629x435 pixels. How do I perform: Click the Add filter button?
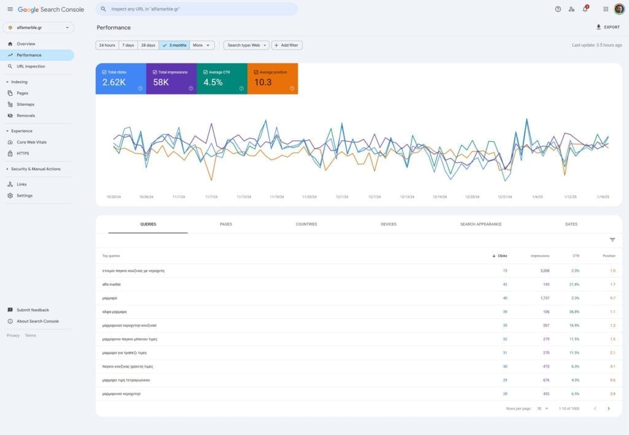pos(287,45)
